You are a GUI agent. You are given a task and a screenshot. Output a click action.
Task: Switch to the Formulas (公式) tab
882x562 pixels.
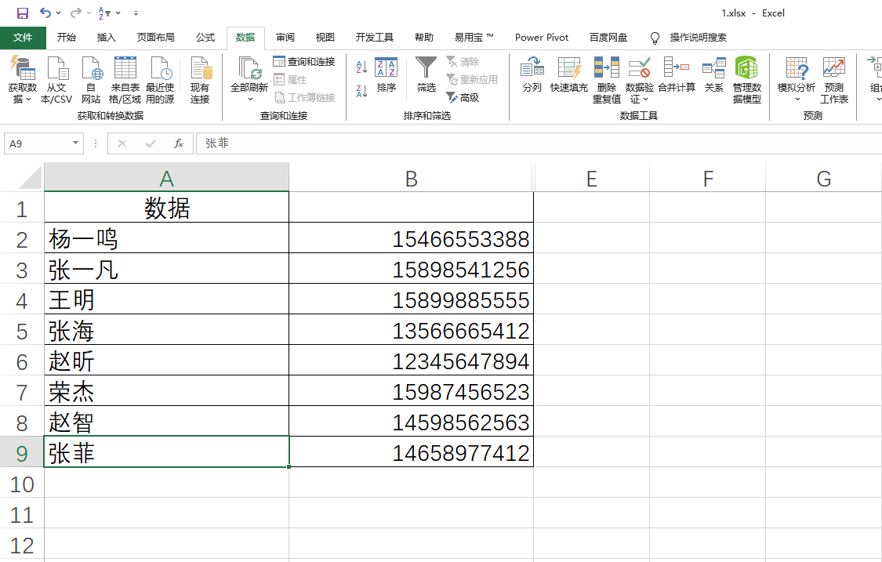click(x=205, y=38)
